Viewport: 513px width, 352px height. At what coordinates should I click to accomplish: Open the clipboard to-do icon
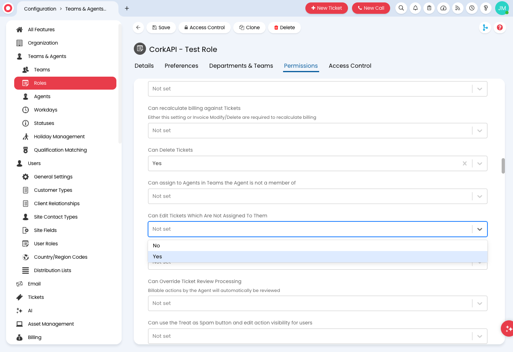[x=429, y=8]
